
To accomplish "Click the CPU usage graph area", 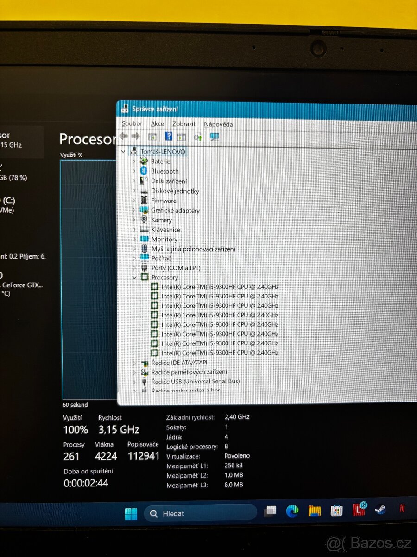I will point(88,278).
